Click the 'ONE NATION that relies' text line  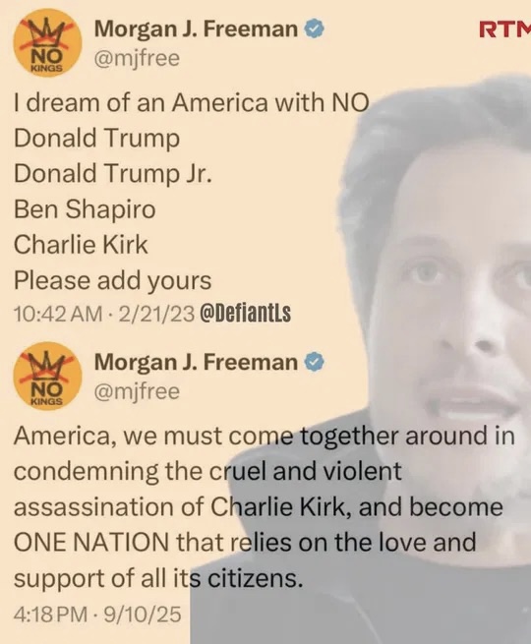coord(245,543)
